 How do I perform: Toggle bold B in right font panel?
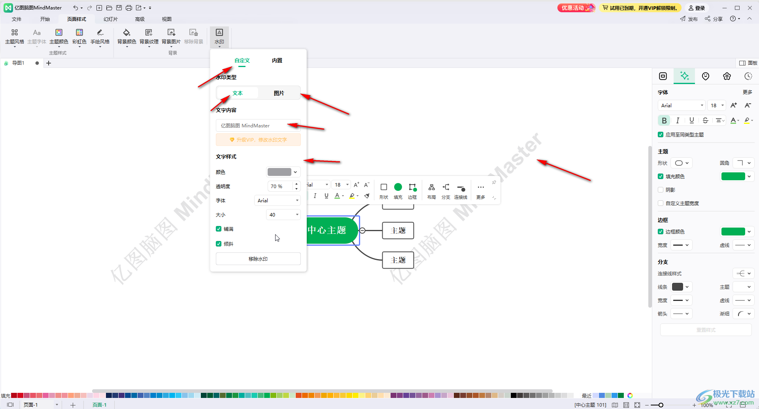point(664,120)
